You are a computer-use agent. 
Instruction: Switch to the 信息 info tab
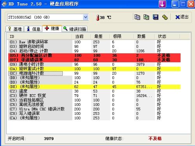(34, 29)
